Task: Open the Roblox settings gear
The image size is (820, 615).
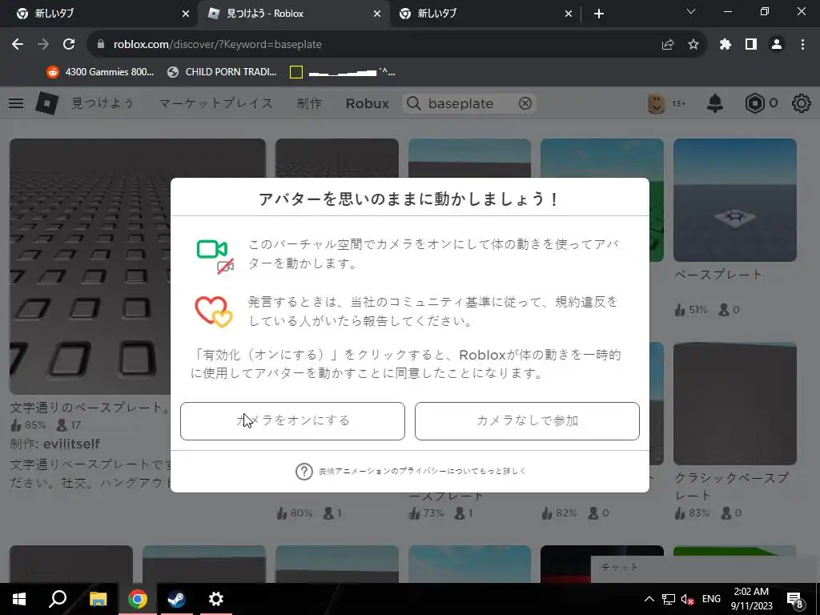Action: tap(801, 103)
